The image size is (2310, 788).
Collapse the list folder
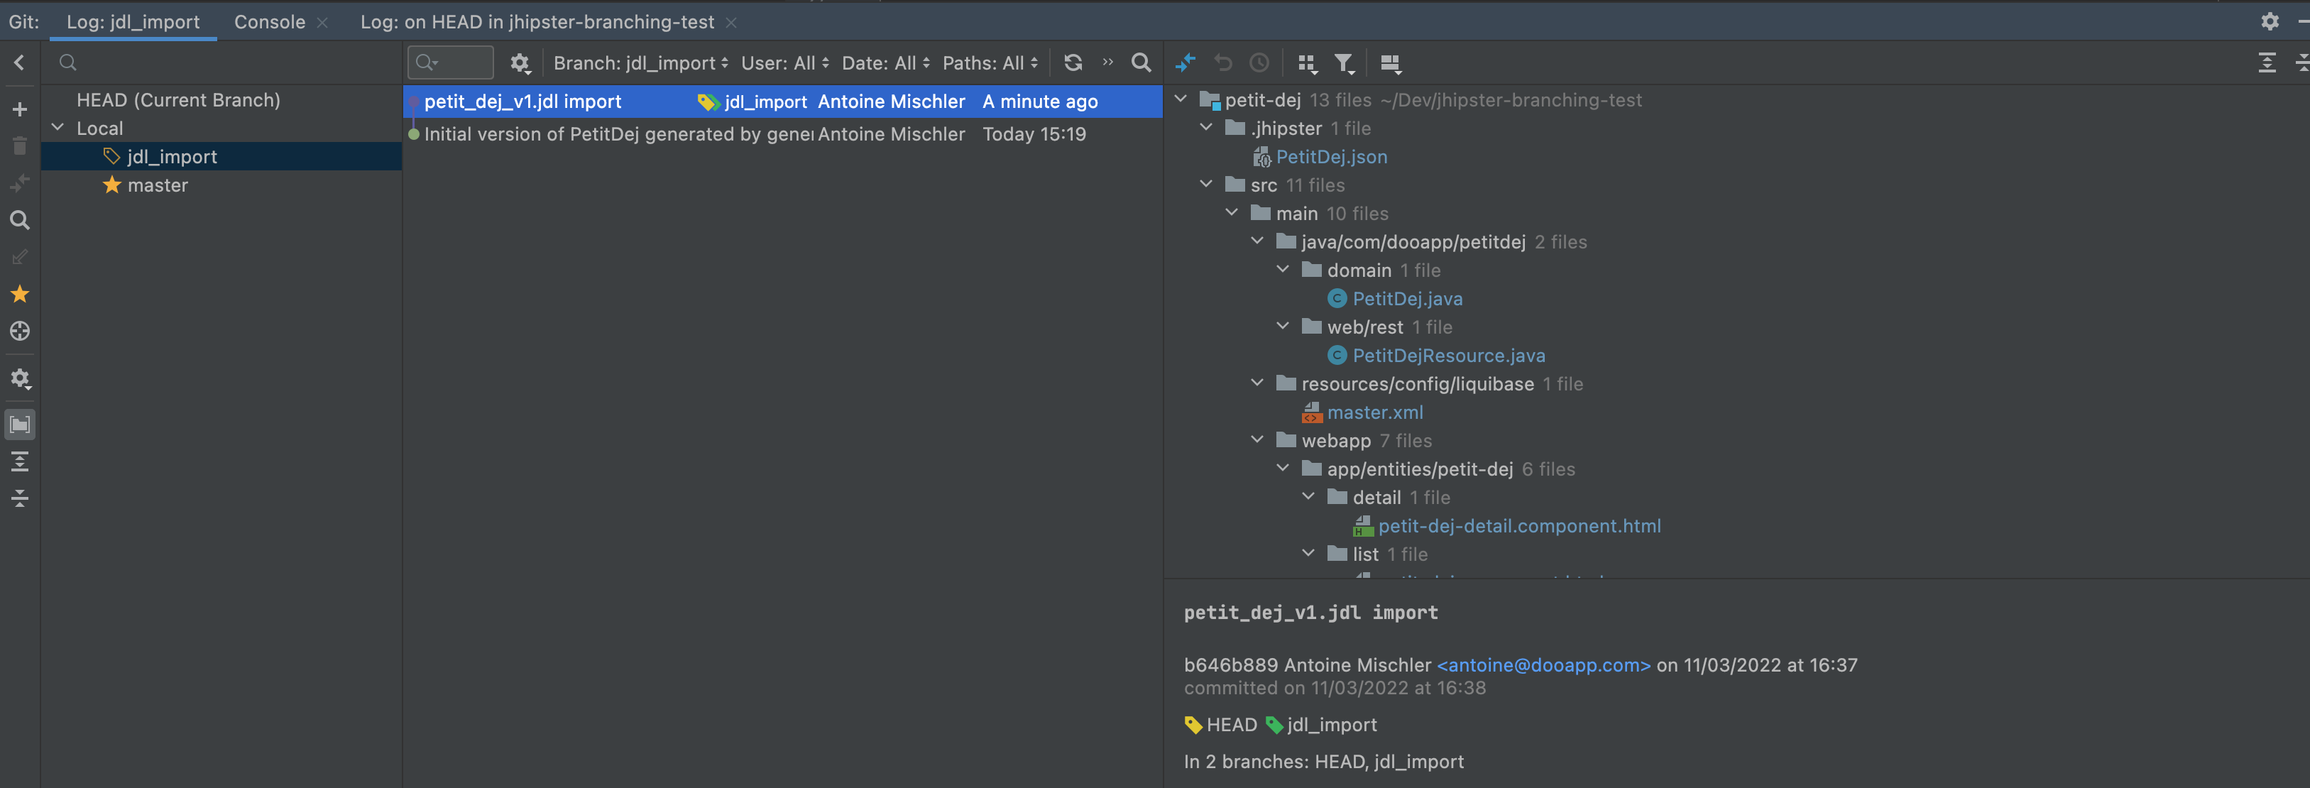(x=1308, y=554)
